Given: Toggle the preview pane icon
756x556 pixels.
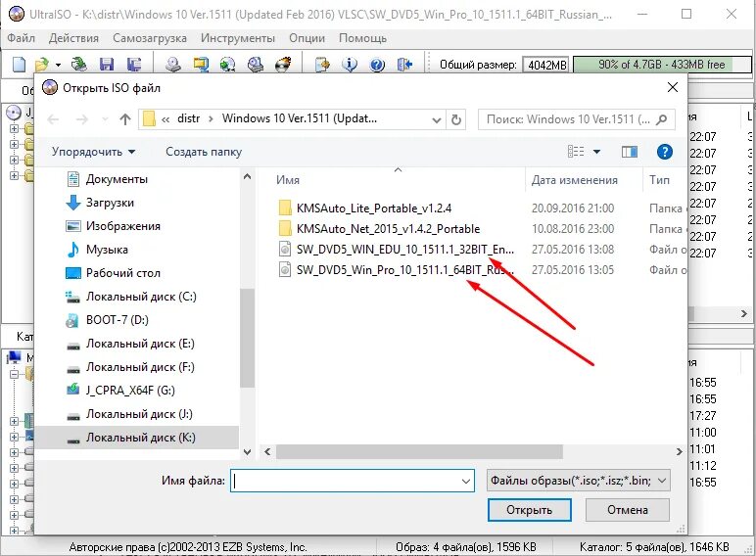Looking at the screenshot, I should [x=630, y=152].
